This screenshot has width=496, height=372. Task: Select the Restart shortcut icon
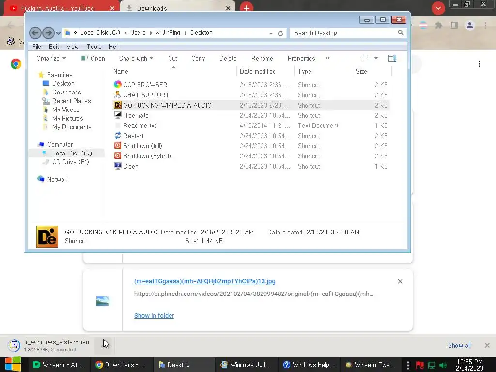click(x=118, y=136)
